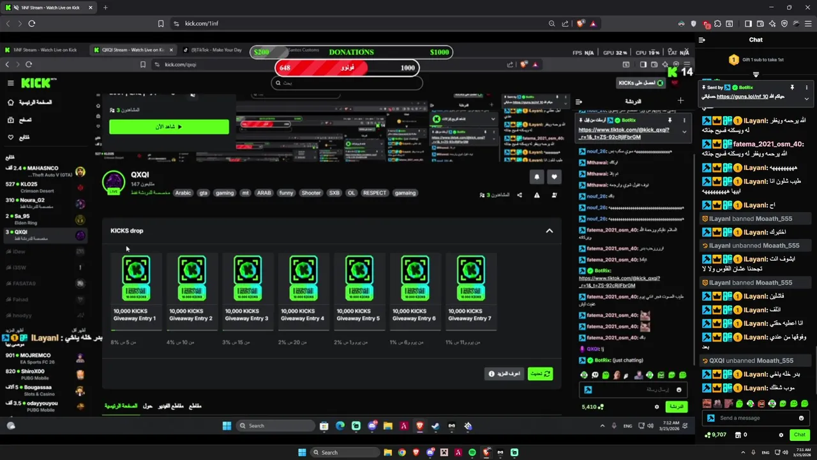Open the zoom magnifier in the outer address bar

point(551,24)
